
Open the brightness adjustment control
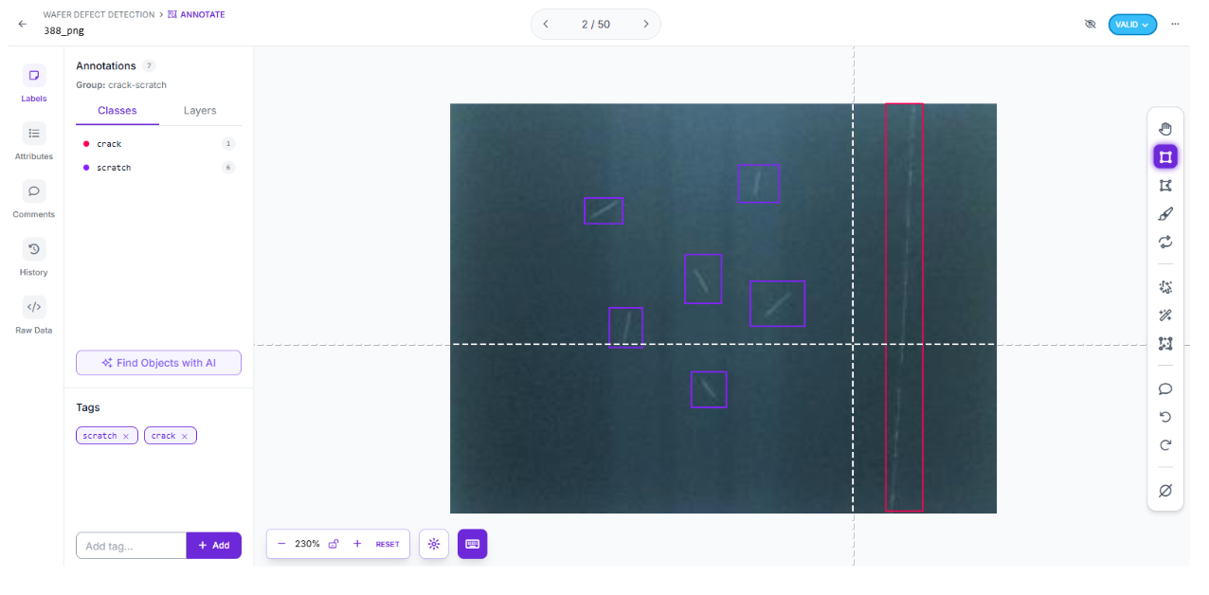coord(434,544)
